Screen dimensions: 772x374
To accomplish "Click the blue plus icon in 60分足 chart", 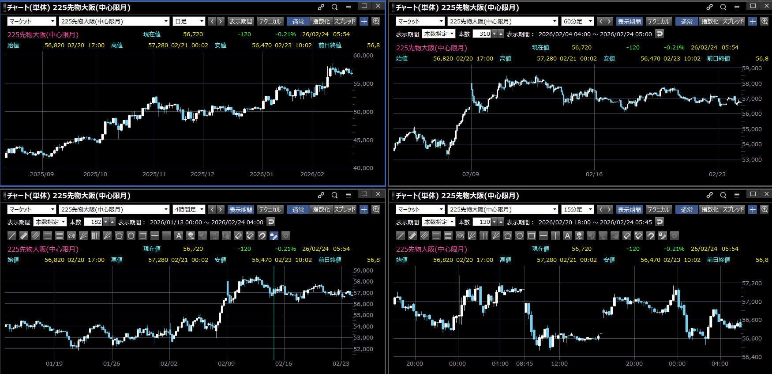I will point(753,21).
